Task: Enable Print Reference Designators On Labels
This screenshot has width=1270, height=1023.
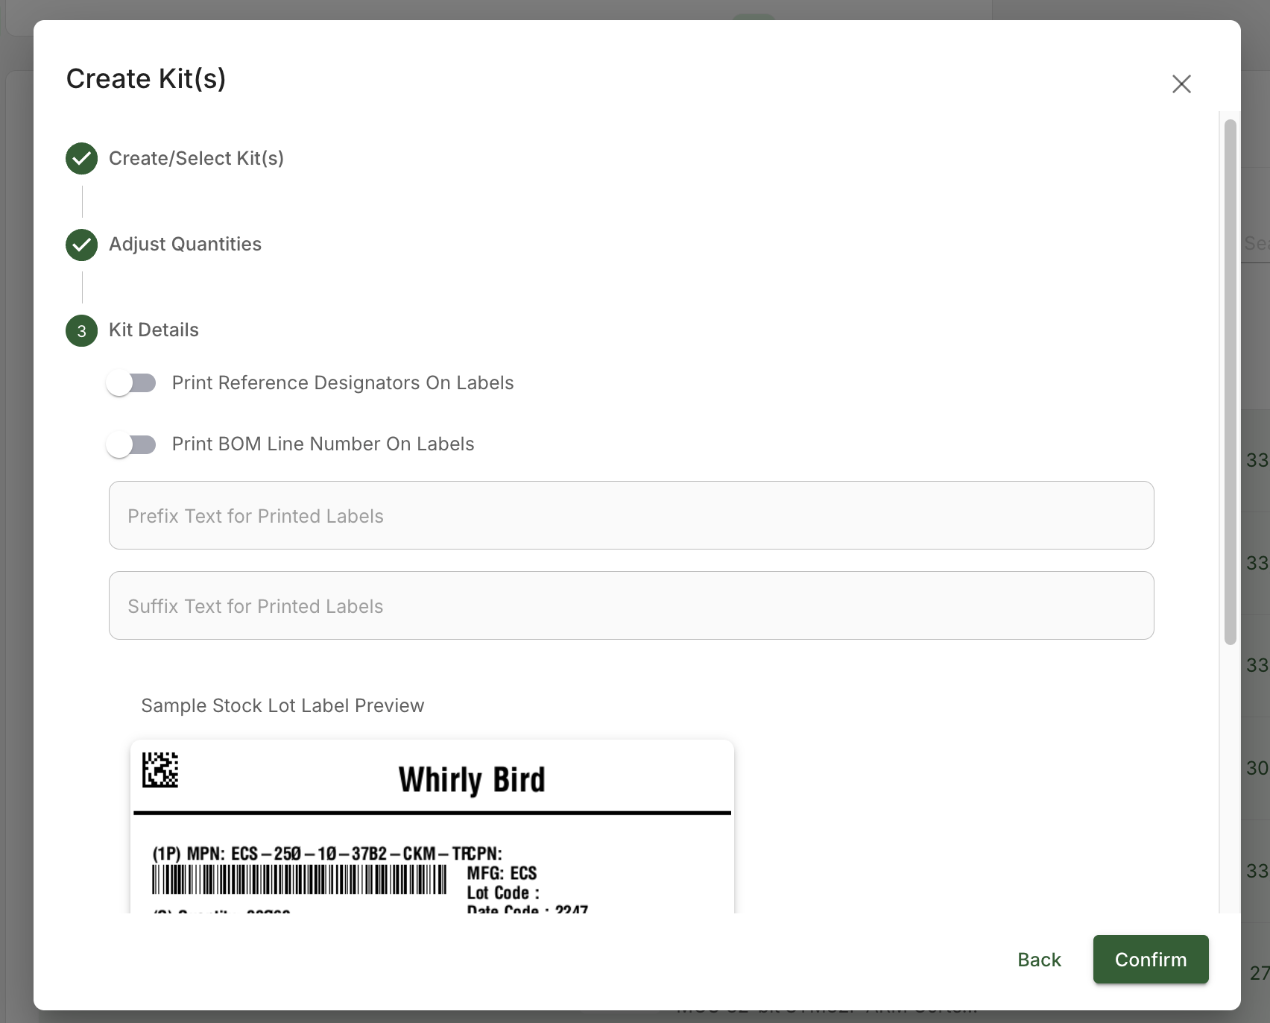Action: click(131, 383)
